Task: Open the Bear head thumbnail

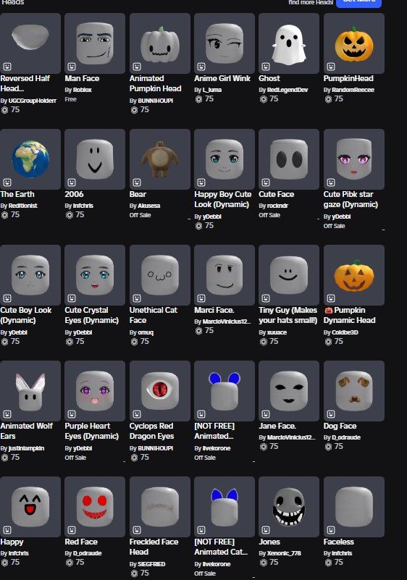Action: pos(160,159)
